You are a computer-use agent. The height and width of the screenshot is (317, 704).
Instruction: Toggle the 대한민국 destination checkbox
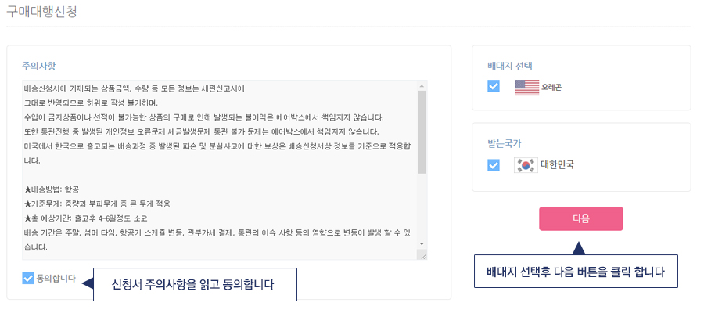pos(494,165)
